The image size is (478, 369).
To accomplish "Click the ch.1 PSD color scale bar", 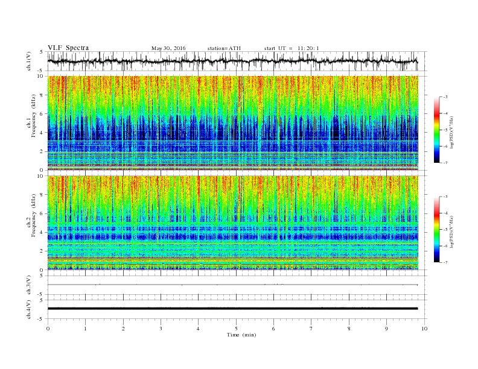I will [436, 130].
